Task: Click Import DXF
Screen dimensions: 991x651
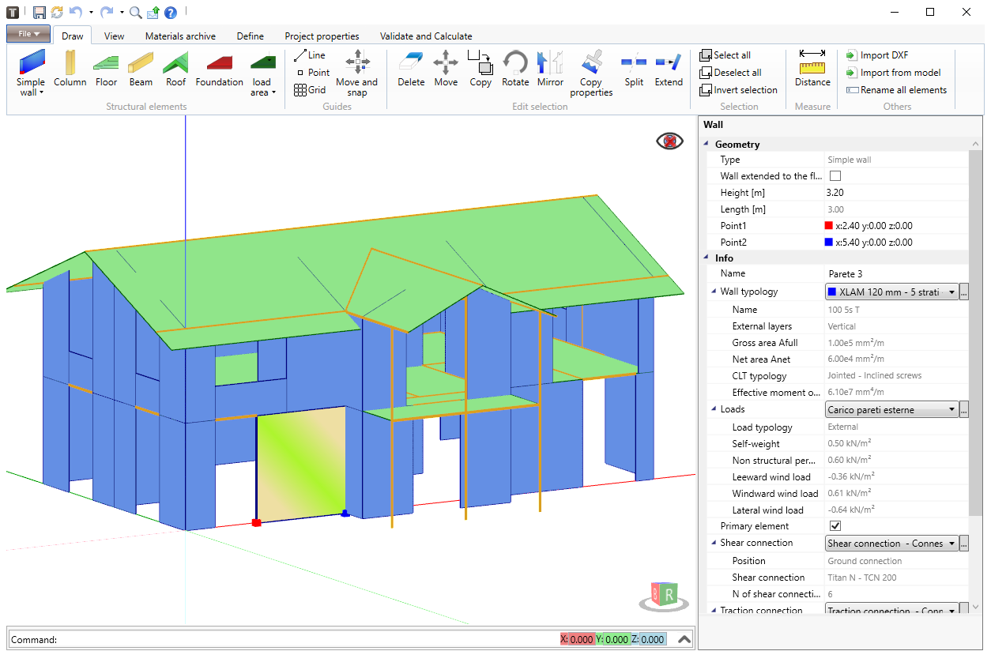Action: coord(877,55)
